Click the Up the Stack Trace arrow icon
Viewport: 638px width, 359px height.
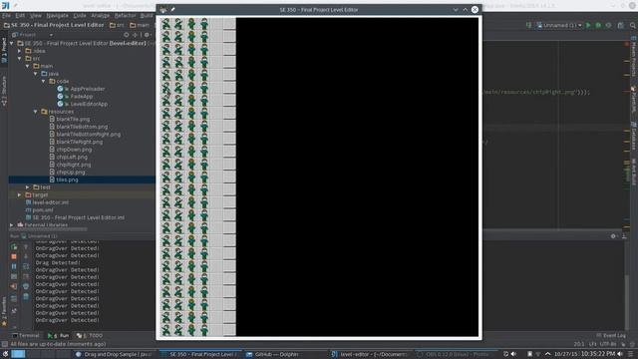[x=26, y=246]
